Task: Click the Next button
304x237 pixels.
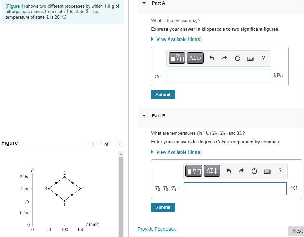Action: tap(297, 231)
